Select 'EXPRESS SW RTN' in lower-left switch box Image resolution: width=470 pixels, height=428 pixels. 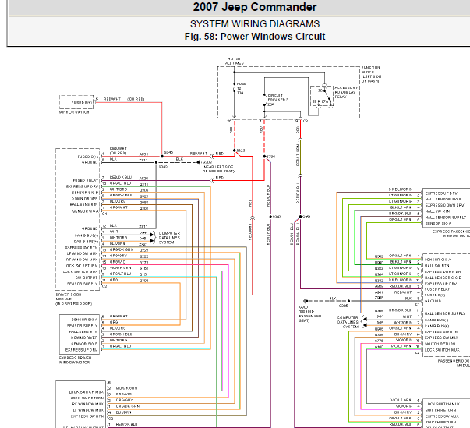[x=87, y=416]
